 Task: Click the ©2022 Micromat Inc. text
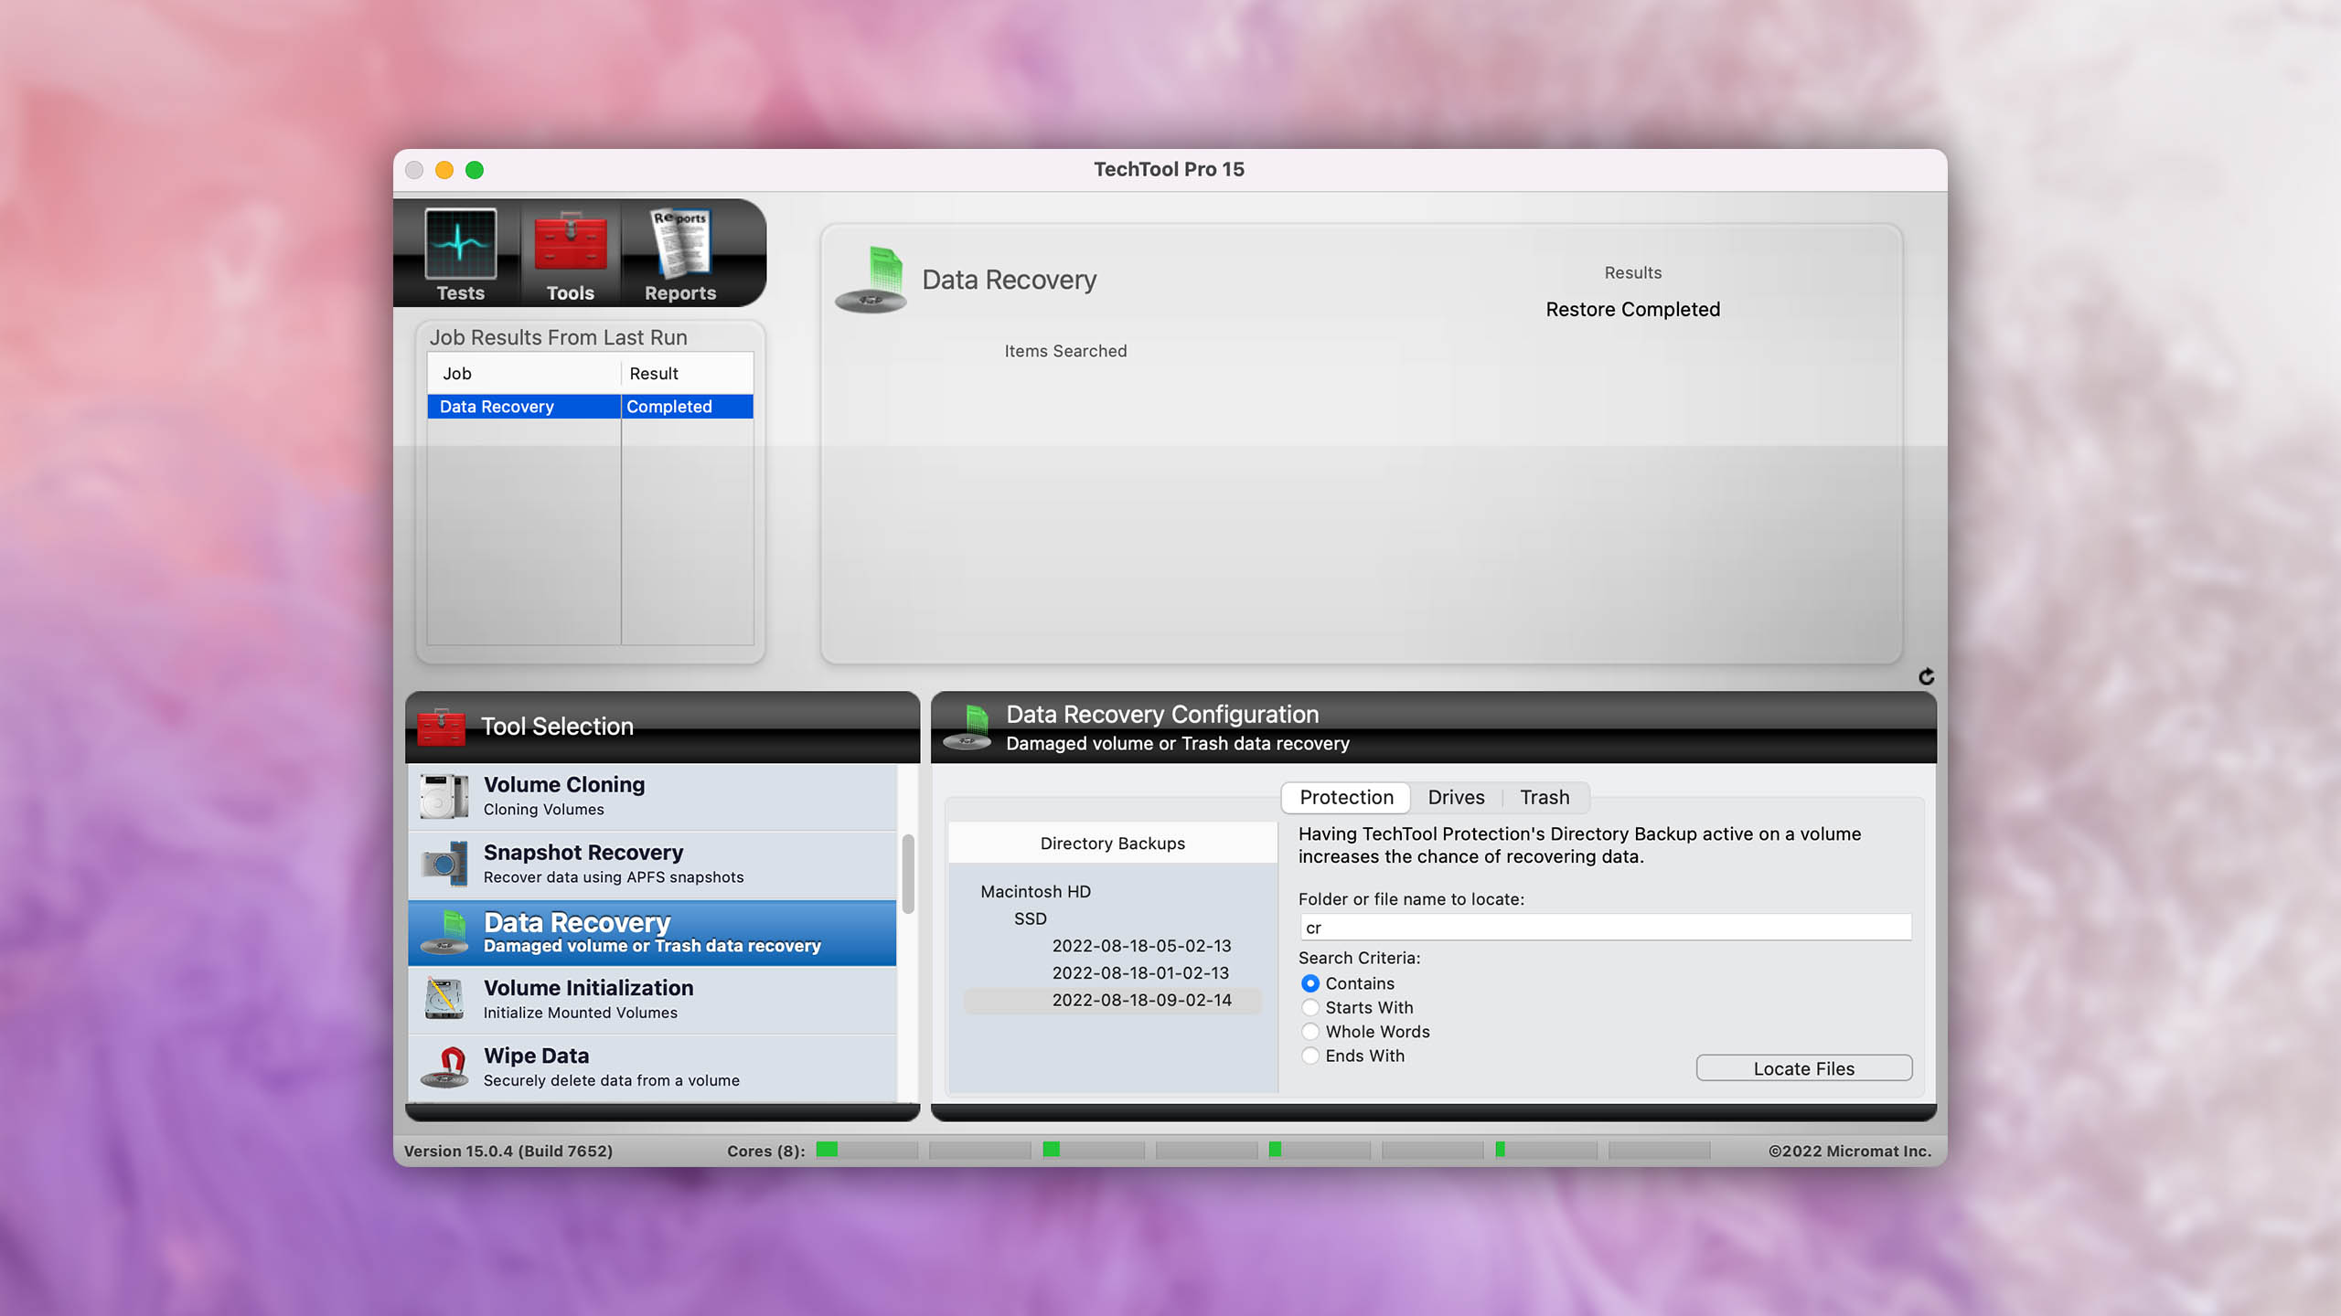coord(1850,1151)
